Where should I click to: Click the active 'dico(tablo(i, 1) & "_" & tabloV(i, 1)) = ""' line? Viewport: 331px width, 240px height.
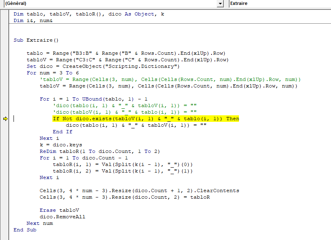click(136, 125)
